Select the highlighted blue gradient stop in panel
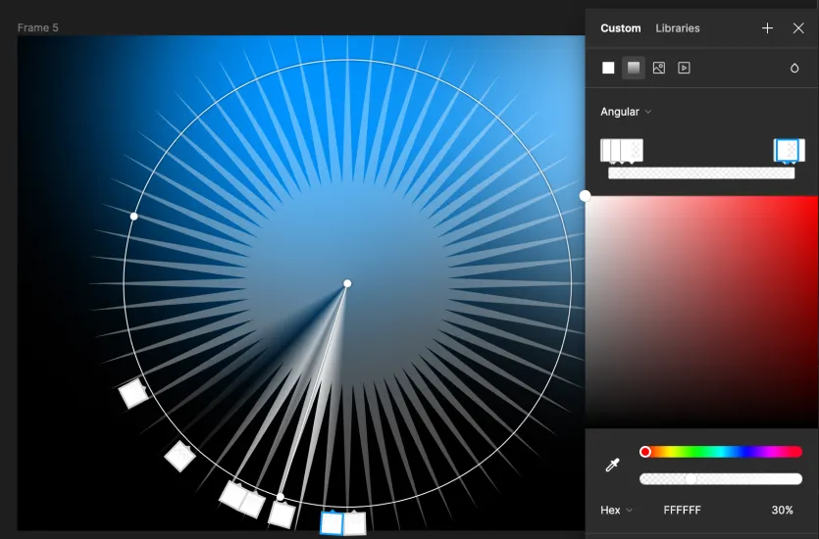This screenshot has width=819, height=539. 787,150
